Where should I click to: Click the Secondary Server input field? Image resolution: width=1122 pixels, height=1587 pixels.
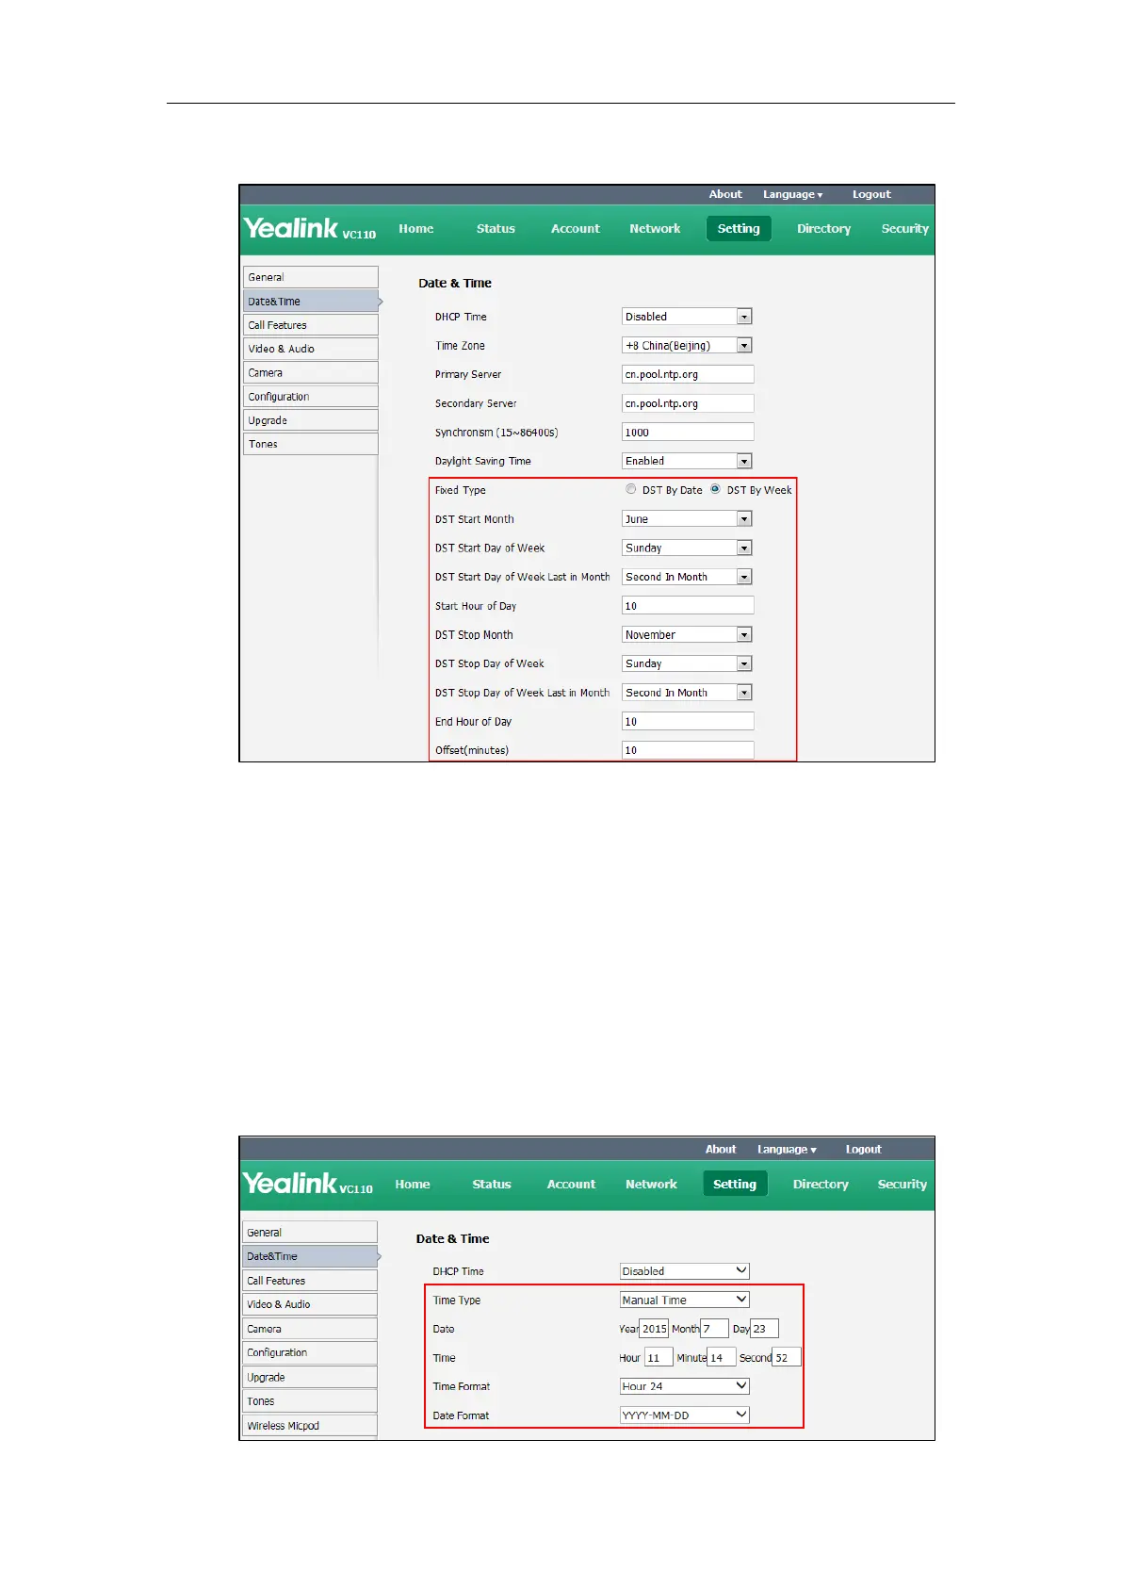pyautogui.click(x=688, y=403)
